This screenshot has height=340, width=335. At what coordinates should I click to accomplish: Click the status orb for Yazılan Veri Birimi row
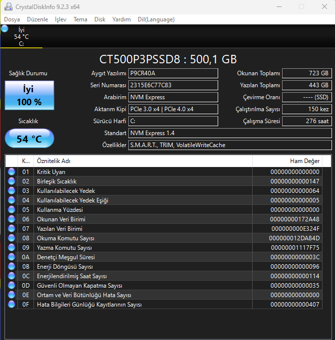(x=11, y=228)
